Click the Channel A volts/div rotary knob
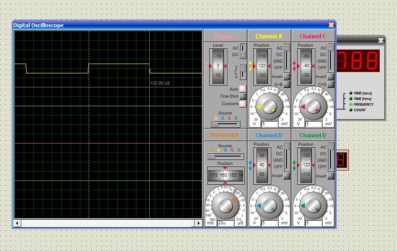Viewport: 397px width, 251px height. [268, 106]
